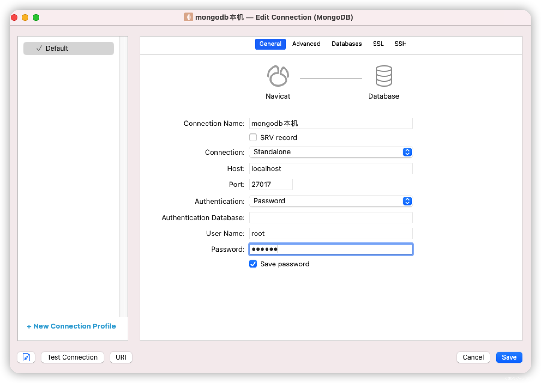Go to the SSL tab

[x=378, y=44]
